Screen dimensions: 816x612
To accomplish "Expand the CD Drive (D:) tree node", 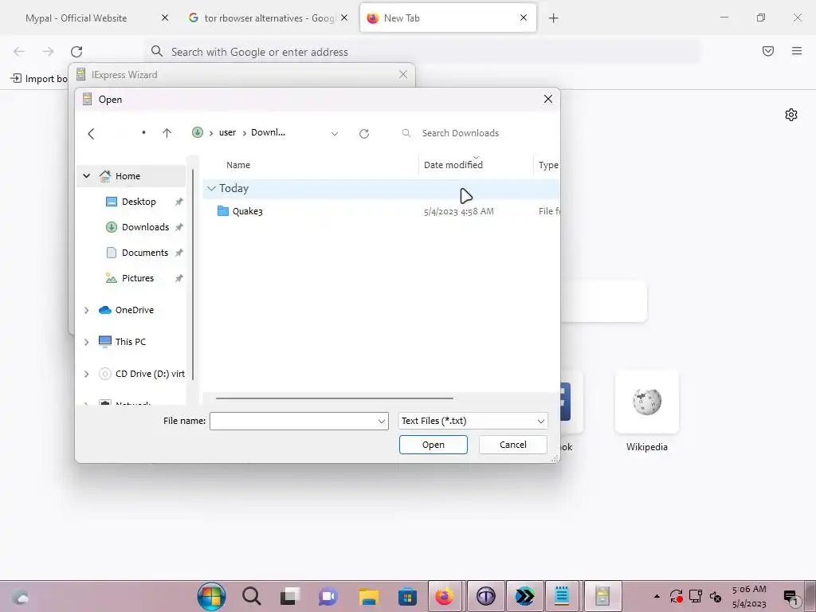I will pos(86,374).
